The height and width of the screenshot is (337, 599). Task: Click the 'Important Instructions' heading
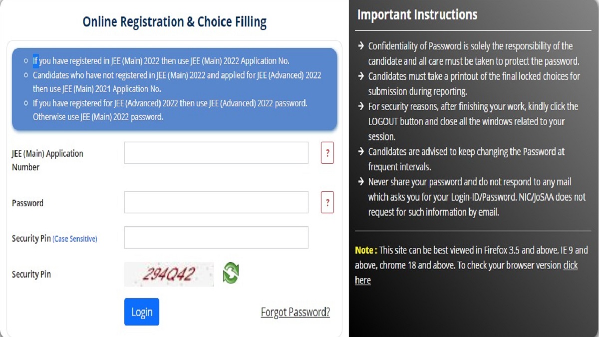[417, 15]
